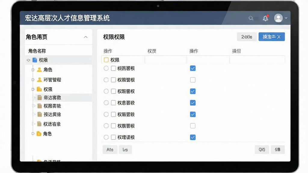Select the radio button on the 权息 row
Screen dimensions: 308x173
tap(106, 103)
